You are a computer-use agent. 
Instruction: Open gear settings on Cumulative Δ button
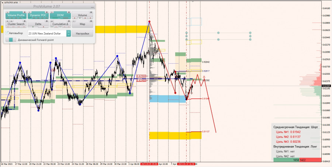[x=69, y=21]
